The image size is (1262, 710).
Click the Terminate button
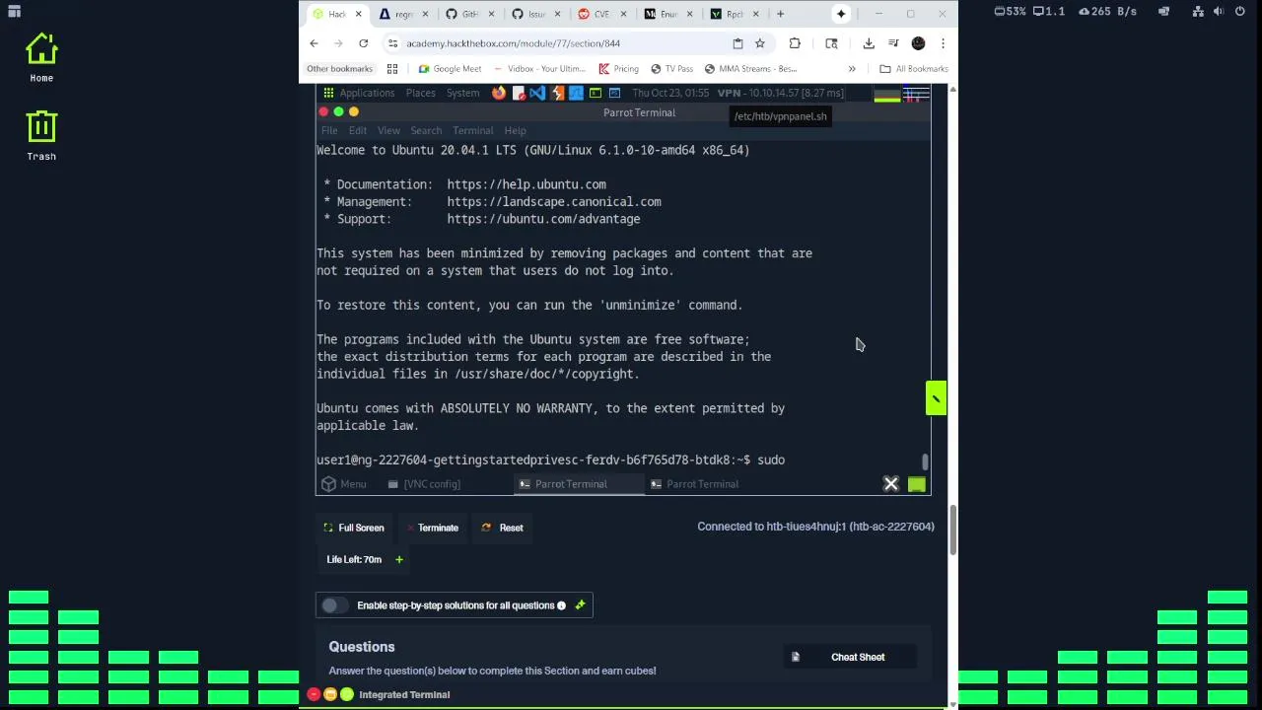(x=432, y=528)
